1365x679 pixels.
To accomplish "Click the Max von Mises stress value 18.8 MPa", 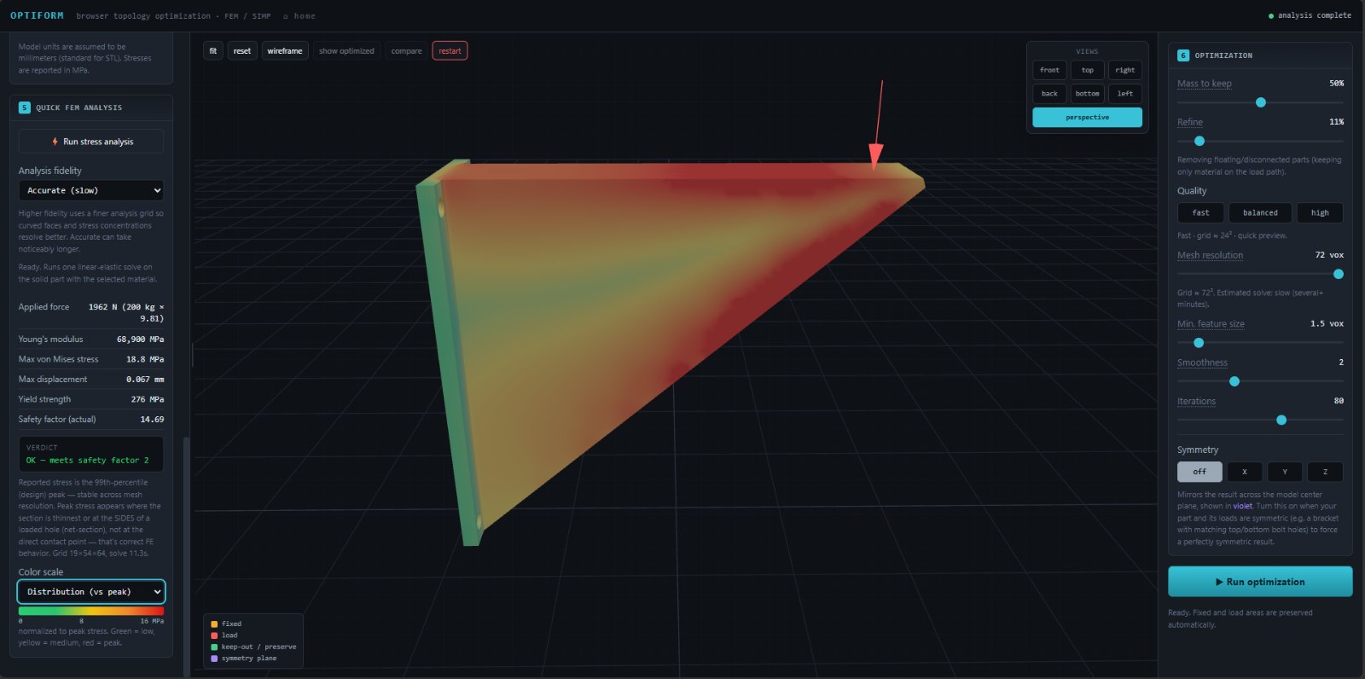I will pyautogui.click(x=145, y=359).
